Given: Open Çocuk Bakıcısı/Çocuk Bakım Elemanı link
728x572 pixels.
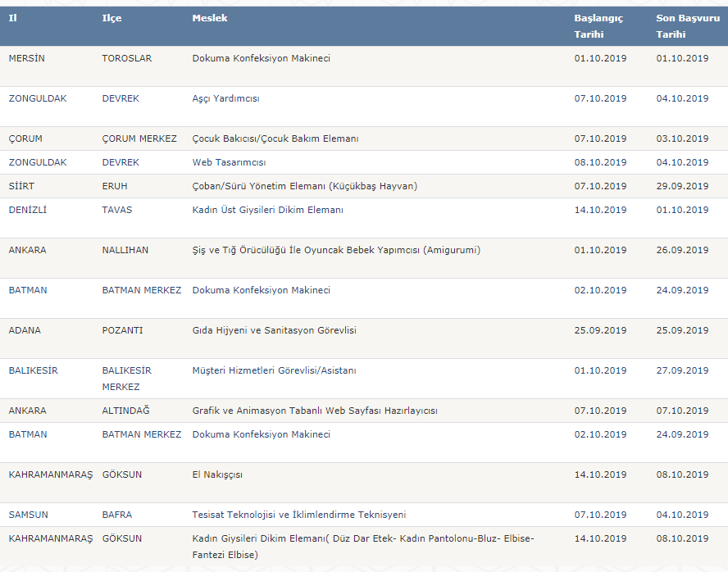Looking at the screenshot, I should [275, 138].
